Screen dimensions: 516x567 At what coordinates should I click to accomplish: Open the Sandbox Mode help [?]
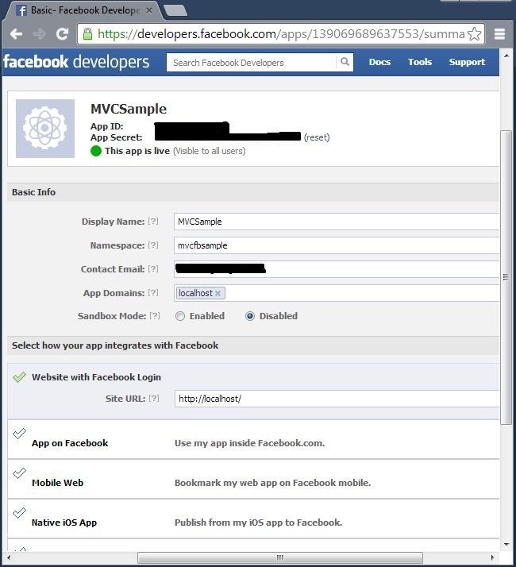[x=154, y=316]
